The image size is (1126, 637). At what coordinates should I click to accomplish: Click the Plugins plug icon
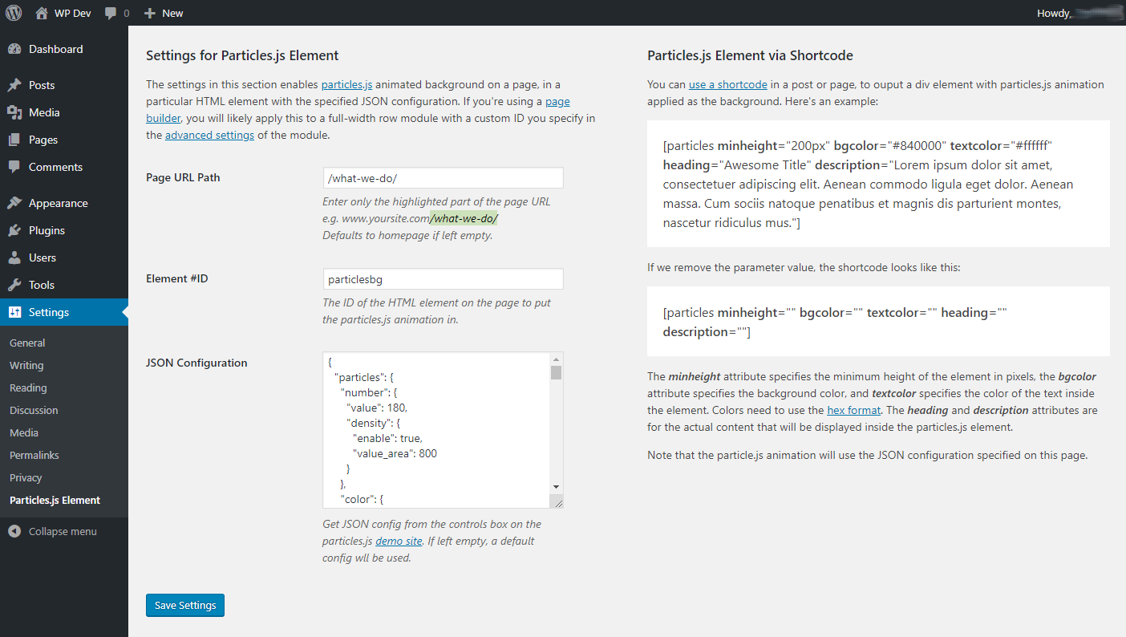click(x=14, y=230)
